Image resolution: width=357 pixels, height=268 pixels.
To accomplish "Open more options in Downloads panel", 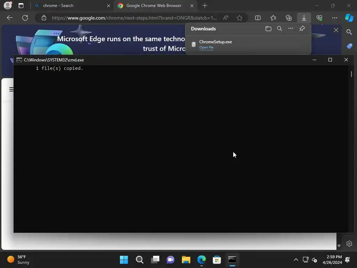I will [x=291, y=29].
